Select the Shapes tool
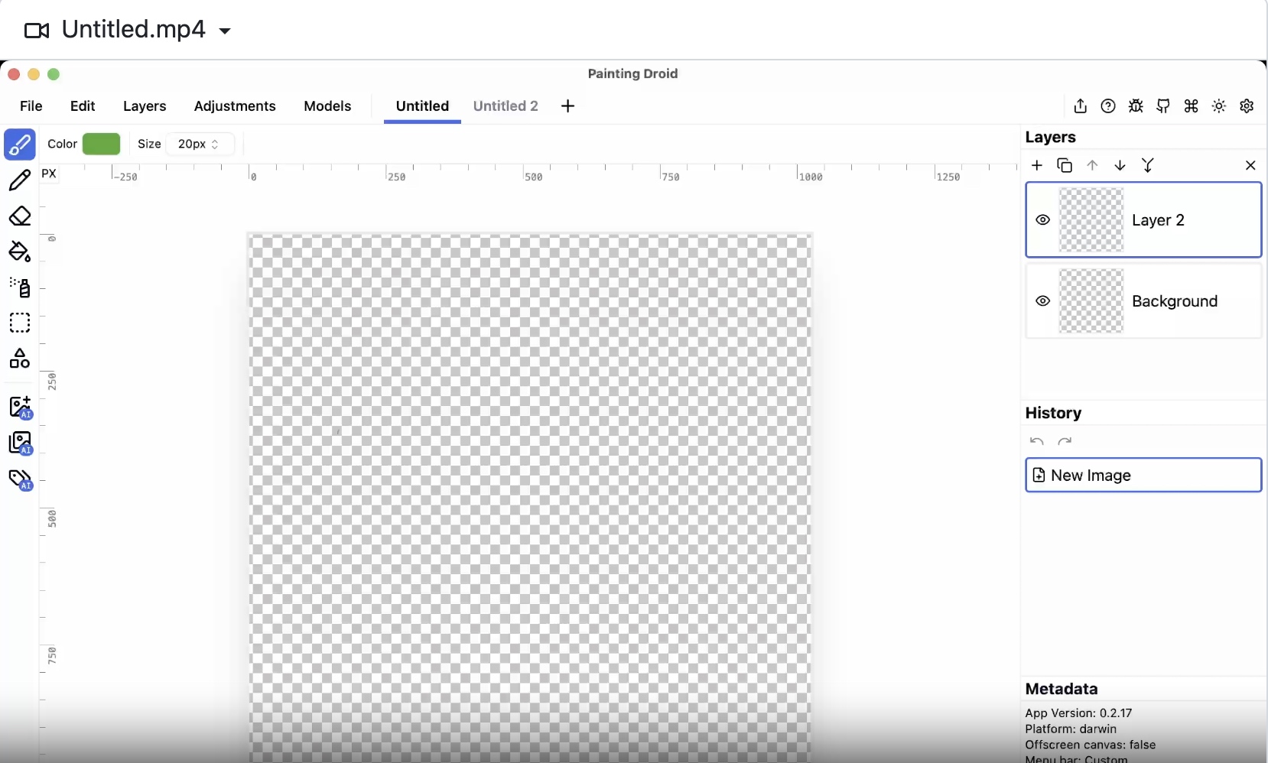This screenshot has width=1268, height=763. coord(20,359)
